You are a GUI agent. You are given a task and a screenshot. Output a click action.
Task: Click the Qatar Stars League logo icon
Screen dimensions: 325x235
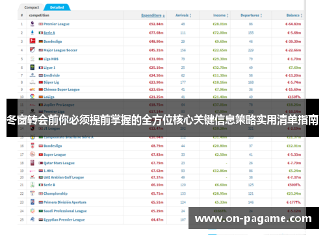click(32, 163)
